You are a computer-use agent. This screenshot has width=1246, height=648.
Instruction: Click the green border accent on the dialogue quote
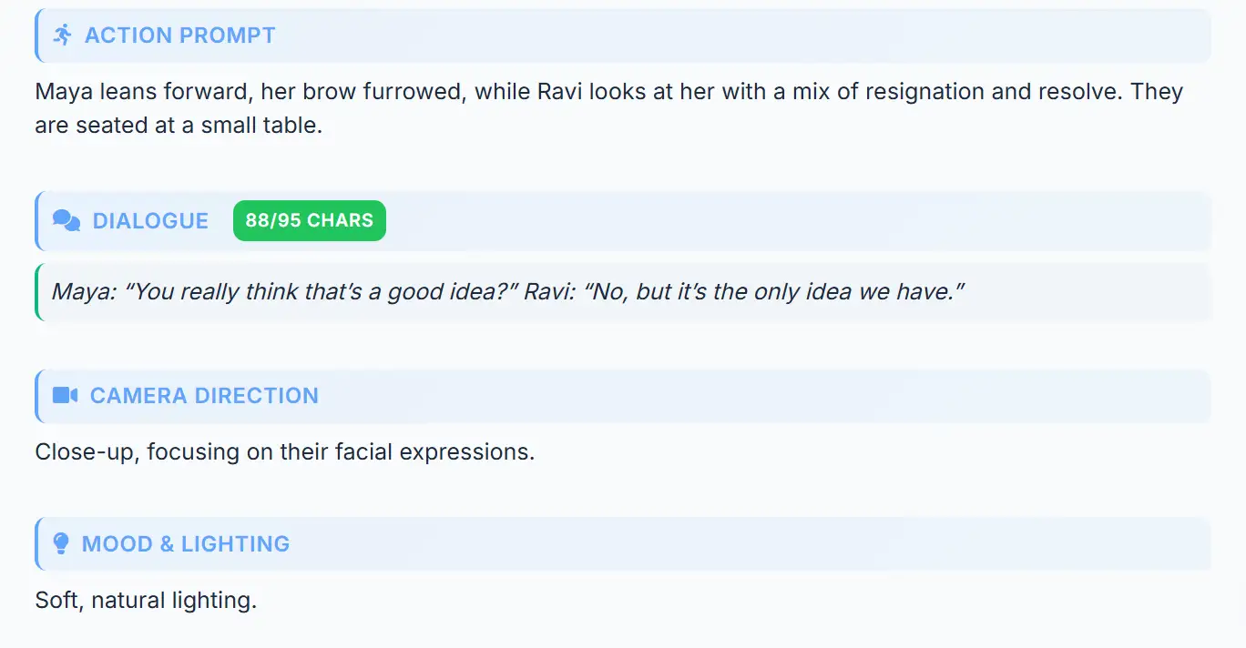[x=36, y=291]
